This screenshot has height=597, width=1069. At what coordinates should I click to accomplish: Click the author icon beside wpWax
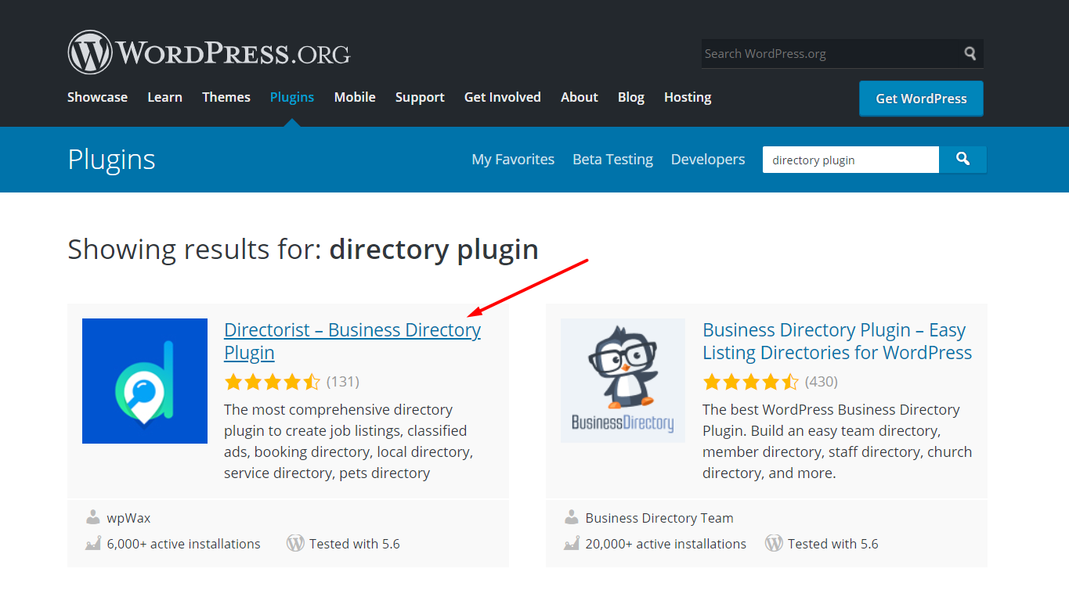(x=93, y=517)
